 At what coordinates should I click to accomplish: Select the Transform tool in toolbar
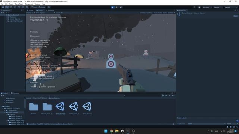pos(23,7)
